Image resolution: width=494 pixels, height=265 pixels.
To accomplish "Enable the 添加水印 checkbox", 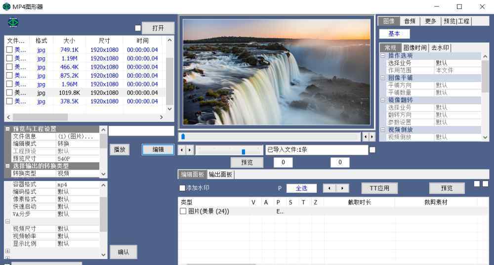I will 182,188.
